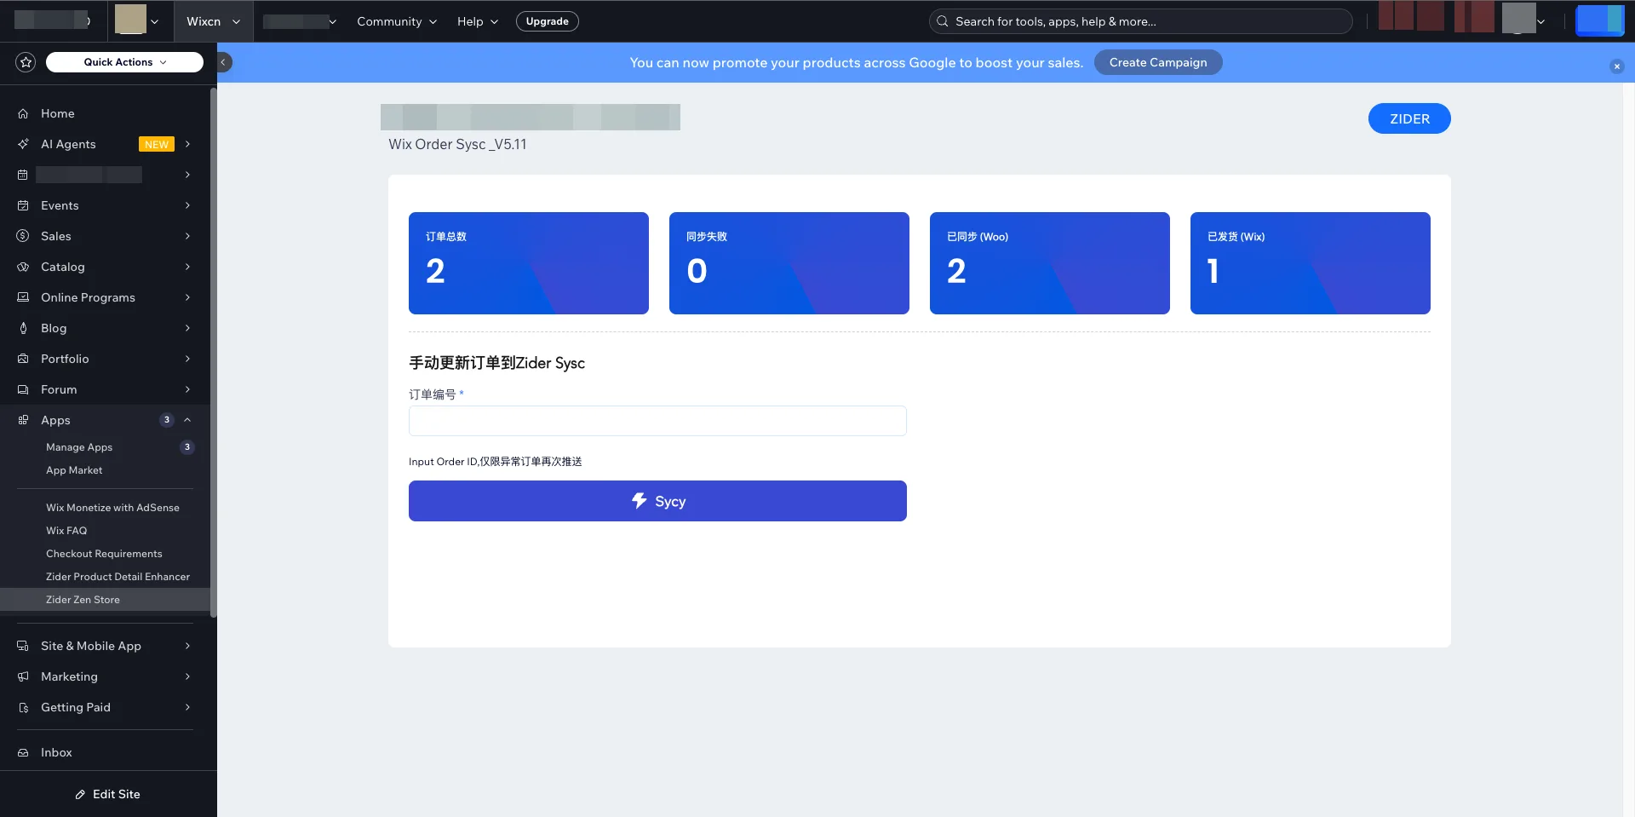Viewport: 1635px width, 817px height.
Task: Open the Community dropdown menu
Action: pos(396,21)
